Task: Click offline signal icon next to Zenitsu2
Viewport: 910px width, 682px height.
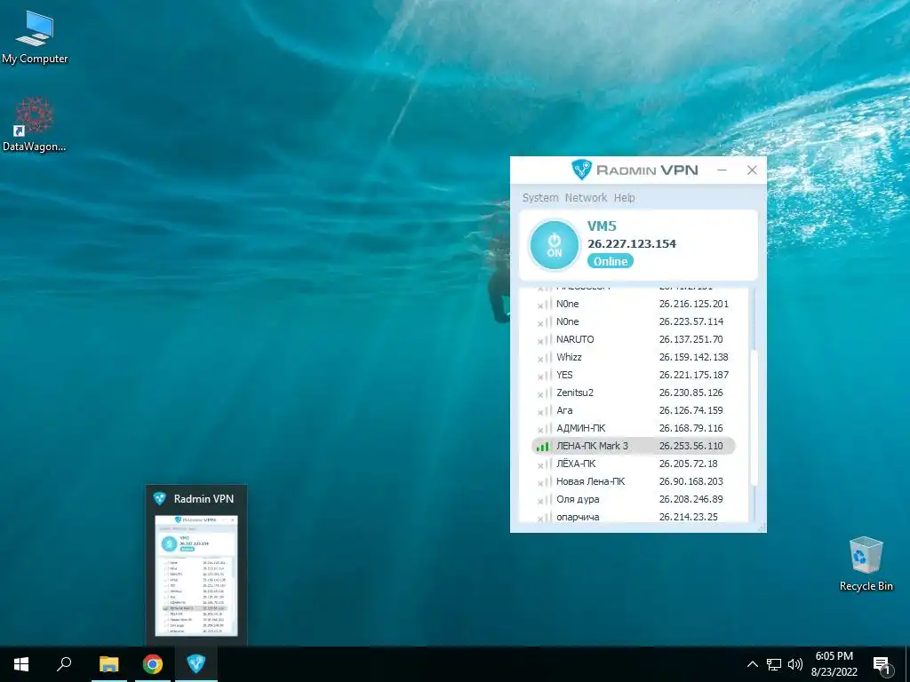Action: point(544,393)
